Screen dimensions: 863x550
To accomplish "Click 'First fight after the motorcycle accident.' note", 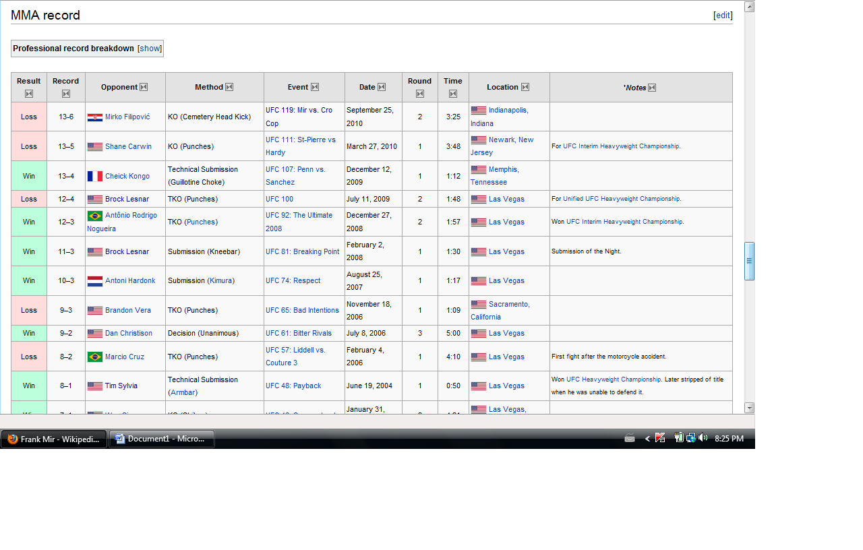I will [609, 357].
